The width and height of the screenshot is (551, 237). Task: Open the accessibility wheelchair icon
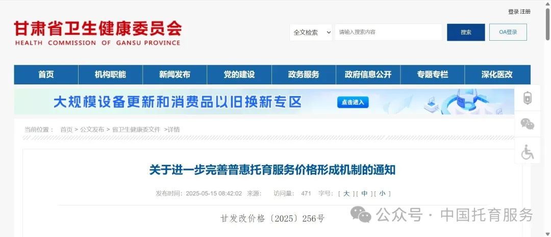(x=527, y=151)
